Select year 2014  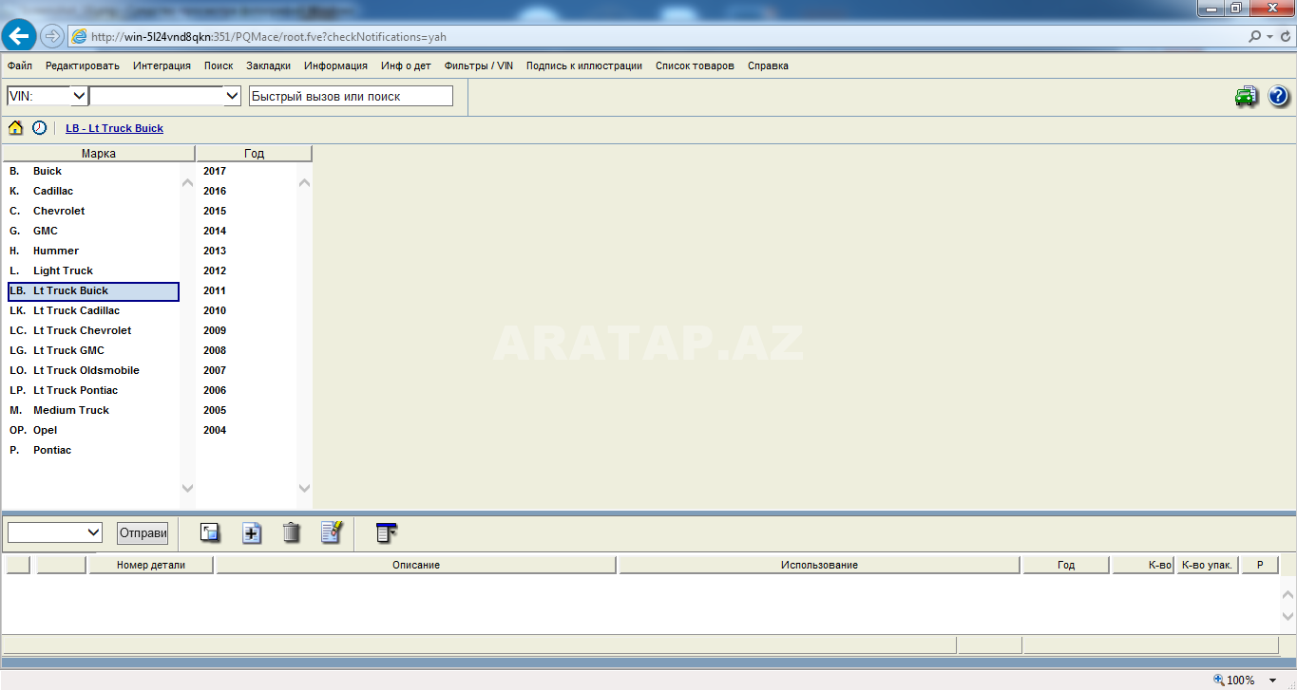tap(215, 231)
